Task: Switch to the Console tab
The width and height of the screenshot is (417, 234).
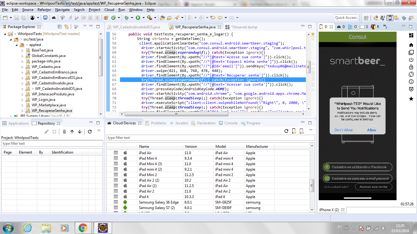Action: 230,123
